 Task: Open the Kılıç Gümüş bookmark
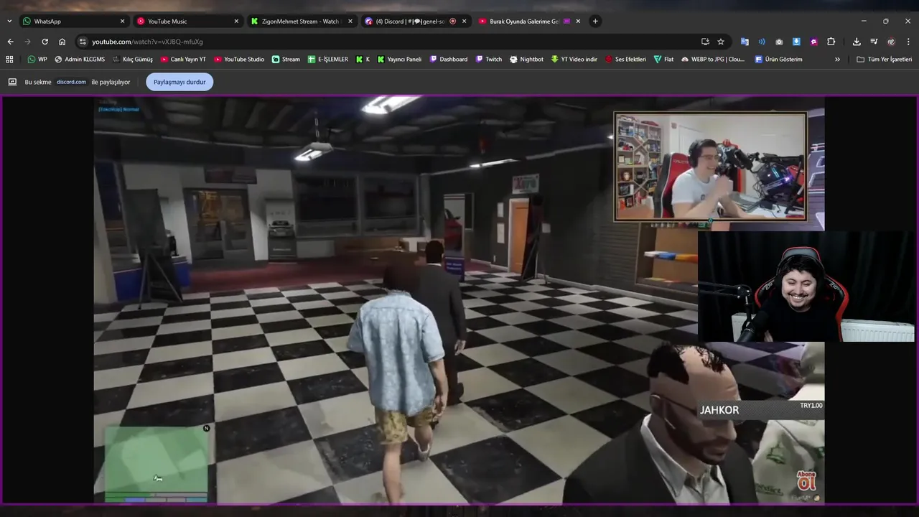coord(132,59)
